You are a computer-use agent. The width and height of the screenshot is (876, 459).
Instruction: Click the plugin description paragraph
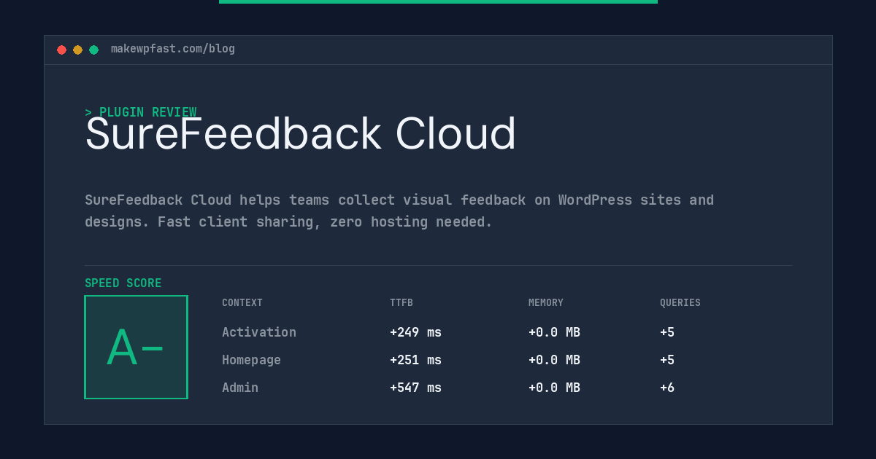pos(399,211)
